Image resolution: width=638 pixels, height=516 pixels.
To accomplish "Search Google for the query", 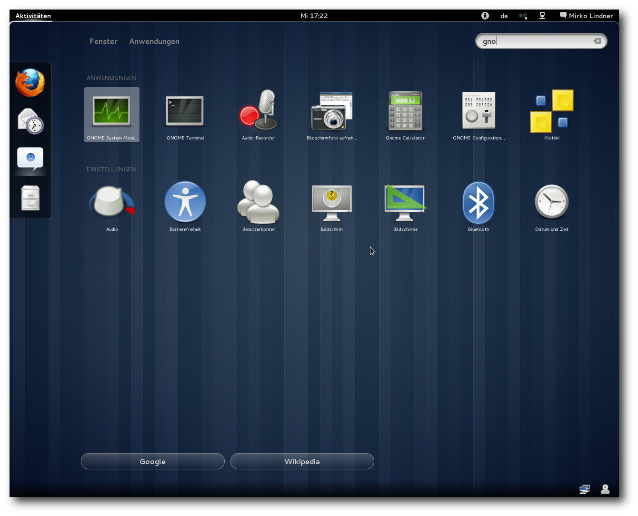I will 153,461.
